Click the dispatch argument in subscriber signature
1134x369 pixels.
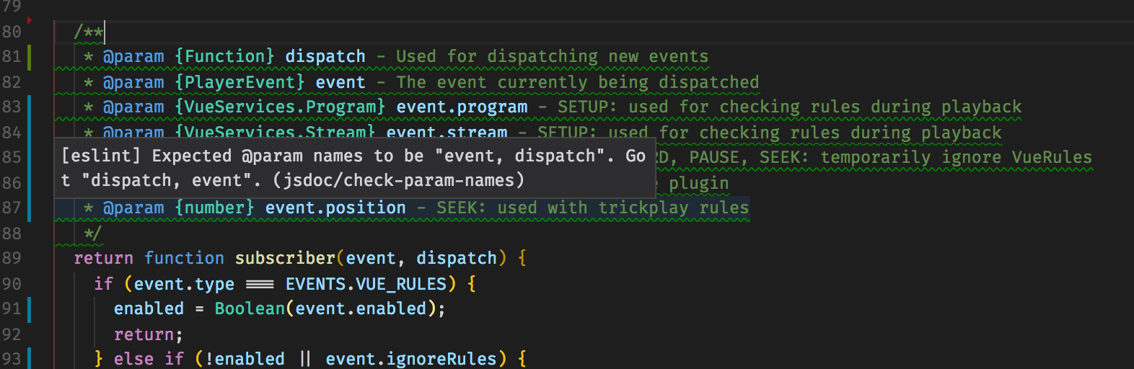[x=457, y=258]
